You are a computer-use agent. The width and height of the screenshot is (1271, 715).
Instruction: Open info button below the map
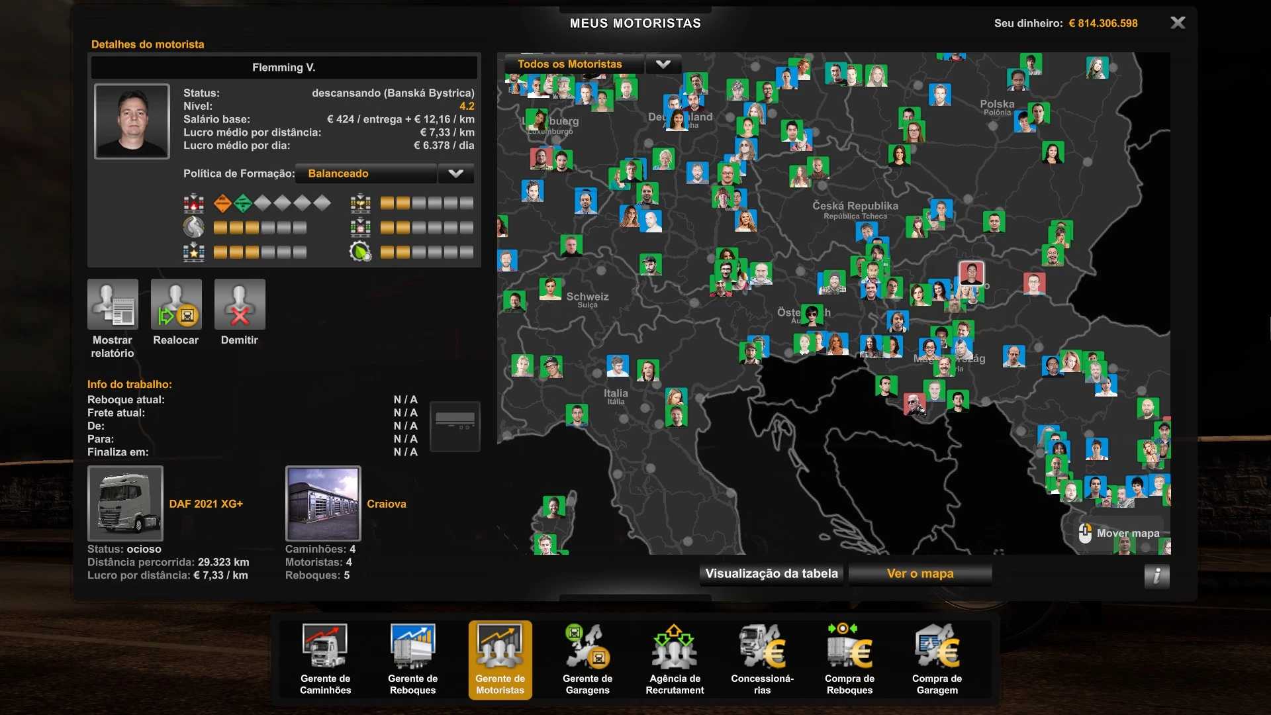click(1156, 576)
